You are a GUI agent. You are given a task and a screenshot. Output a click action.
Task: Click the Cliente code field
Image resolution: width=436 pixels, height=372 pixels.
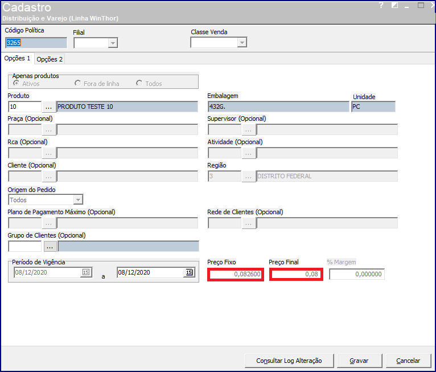coord(24,177)
